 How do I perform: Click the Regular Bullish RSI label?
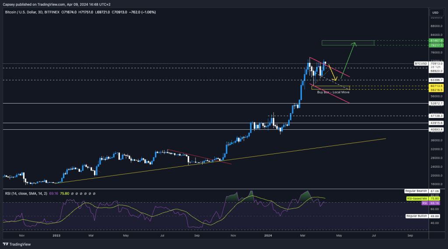pyautogui.click(x=416, y=216)
